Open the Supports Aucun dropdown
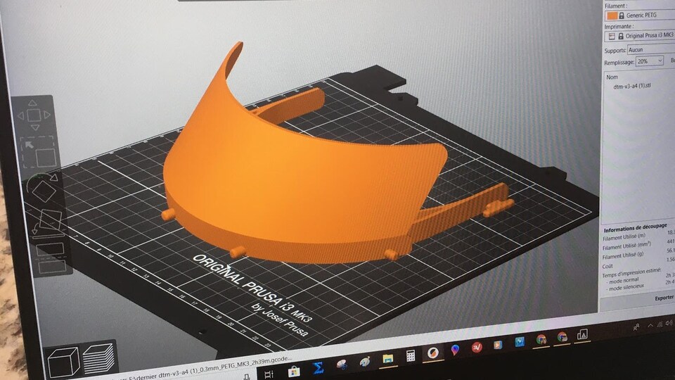Viewport: 675px width, 380px height. pos(651,49)
